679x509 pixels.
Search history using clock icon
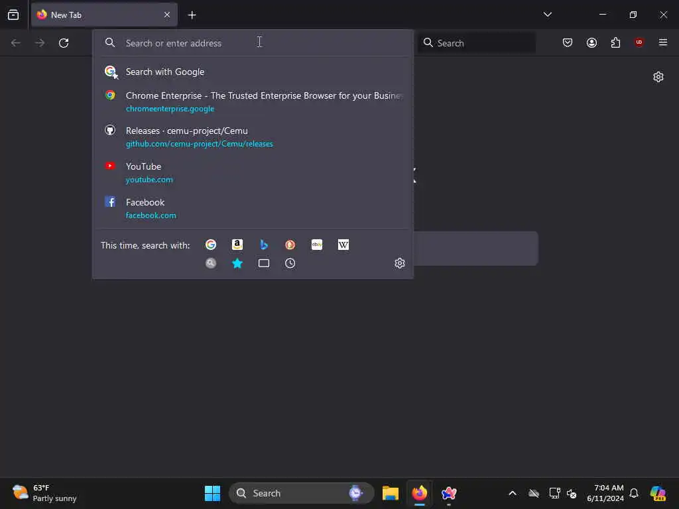click(290, 263)
